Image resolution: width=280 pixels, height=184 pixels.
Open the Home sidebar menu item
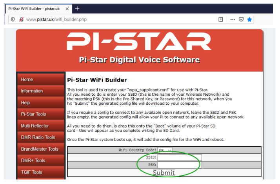[41, 79]
